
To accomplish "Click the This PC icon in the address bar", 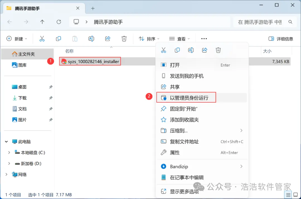I will coord(76,22).
